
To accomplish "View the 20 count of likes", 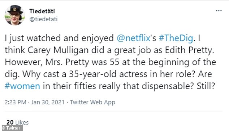I will click(x=10, y=122).
